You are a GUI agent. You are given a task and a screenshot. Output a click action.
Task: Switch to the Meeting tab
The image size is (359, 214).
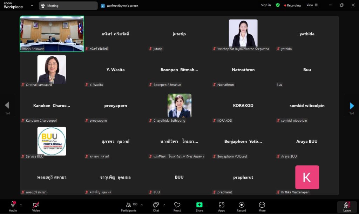click(68, 6)
